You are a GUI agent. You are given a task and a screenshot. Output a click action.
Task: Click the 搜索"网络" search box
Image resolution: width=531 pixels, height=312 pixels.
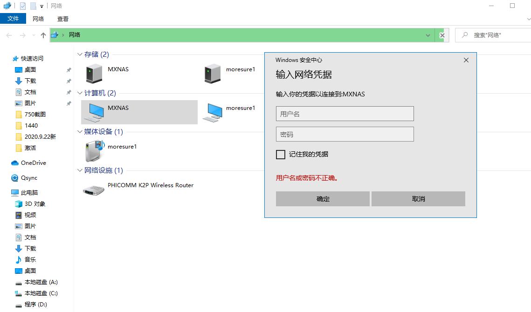tap(493, 35)
